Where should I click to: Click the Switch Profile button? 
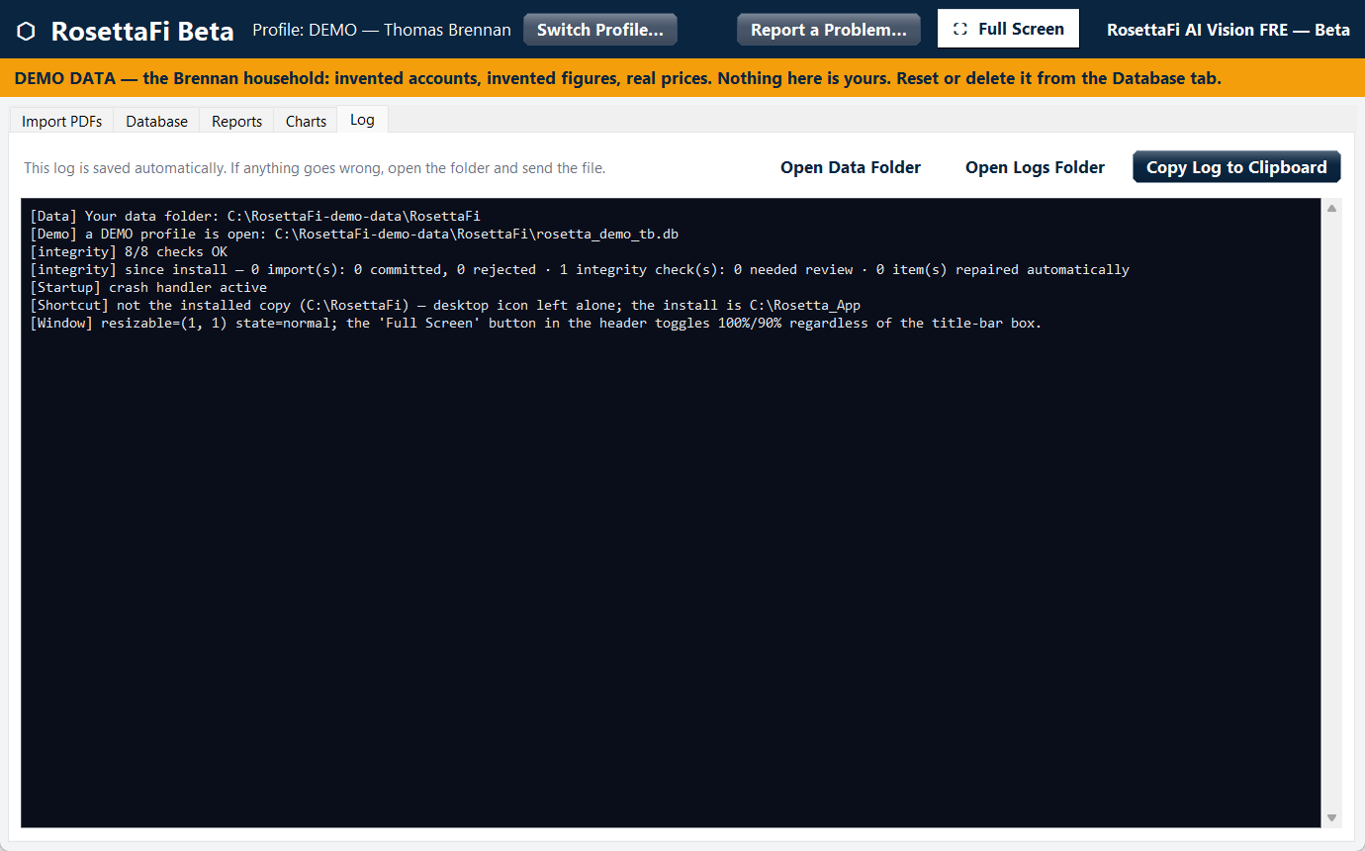600,30
